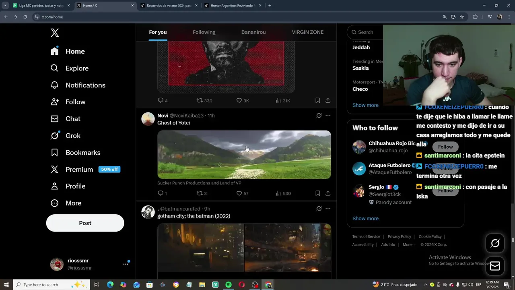Image resolution: width=515 pixels, height=290 pixels.
Task: View analytics showing 530 views
Action: 283,193
